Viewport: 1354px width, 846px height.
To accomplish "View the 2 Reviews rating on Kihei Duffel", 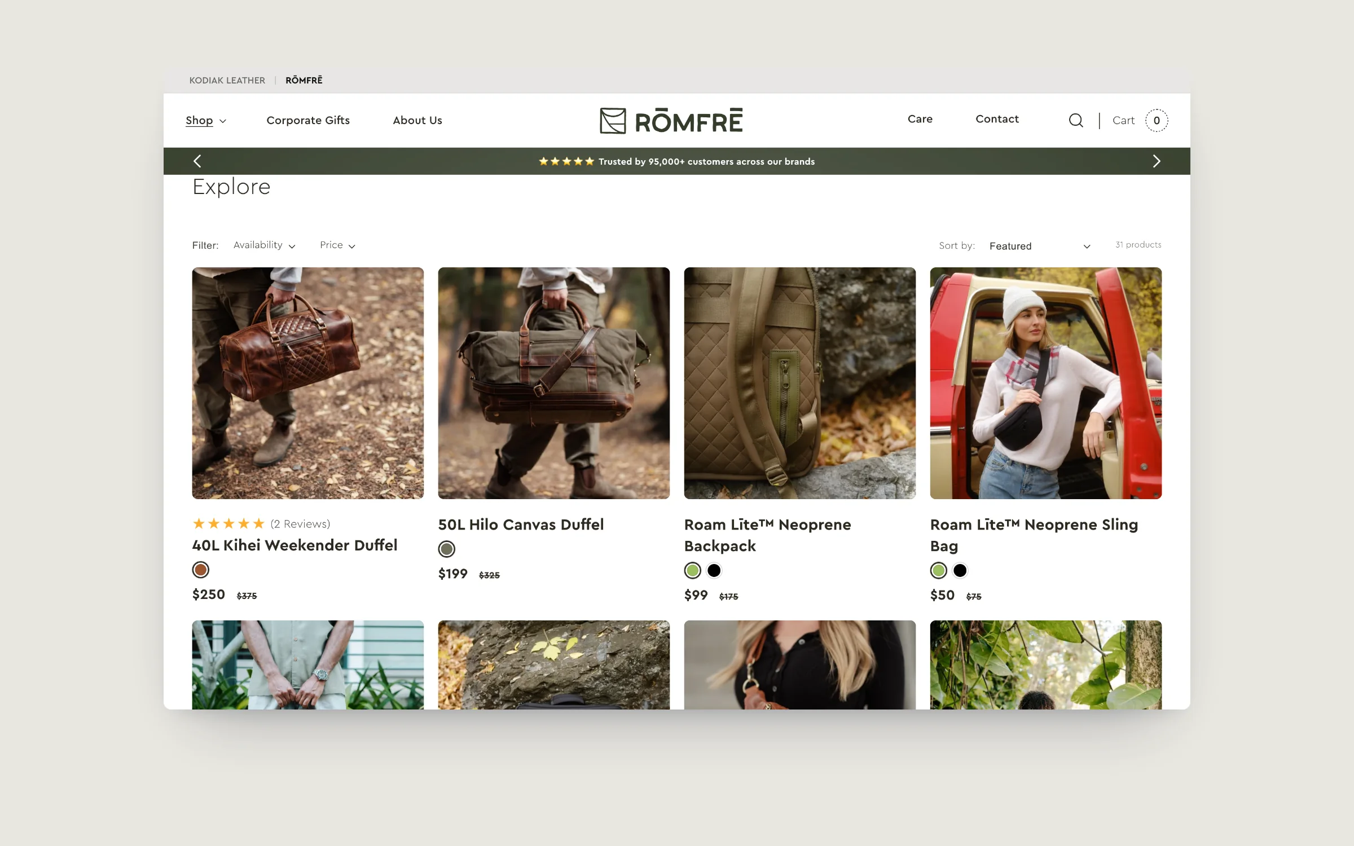I will [x=261, y=523].
